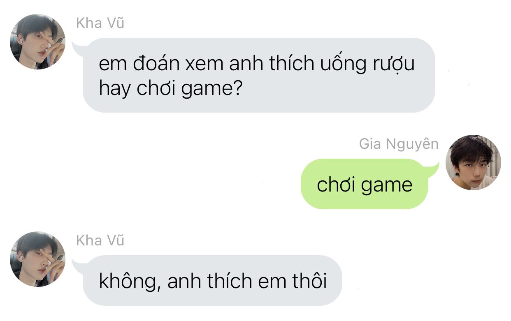This screenshot has width=511, height=321.
Task: Click the tail of the last gray bubble
Action: point(77,263)
